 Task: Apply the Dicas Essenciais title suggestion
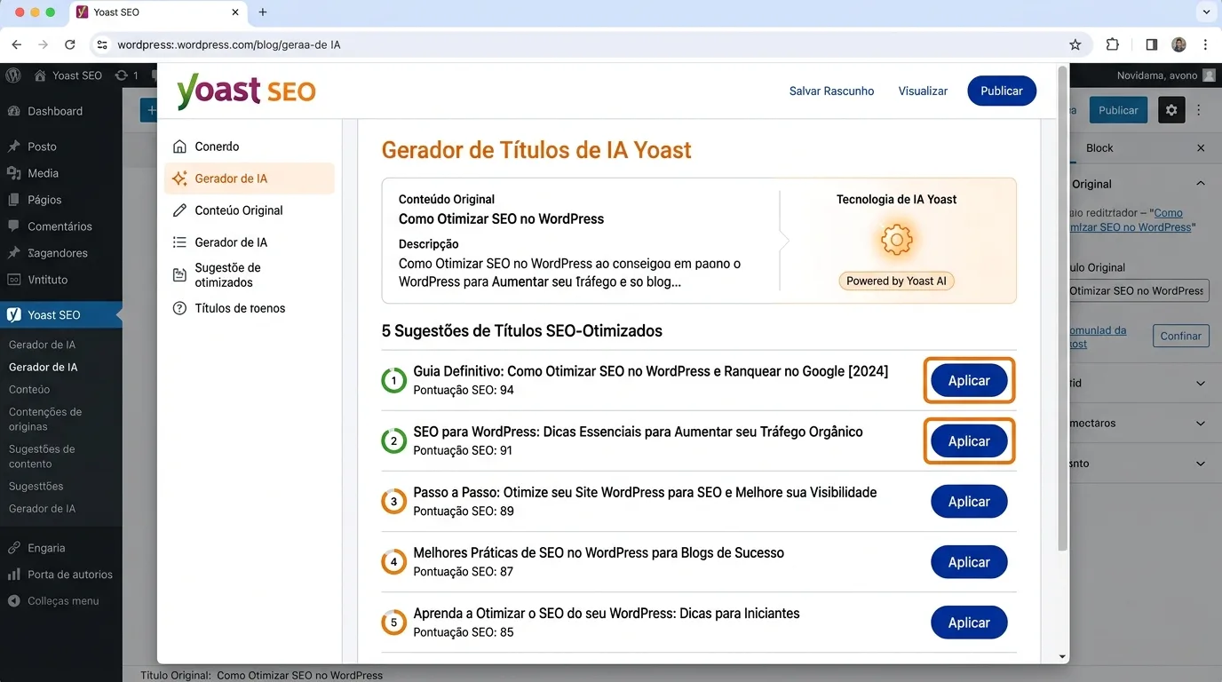969,440
